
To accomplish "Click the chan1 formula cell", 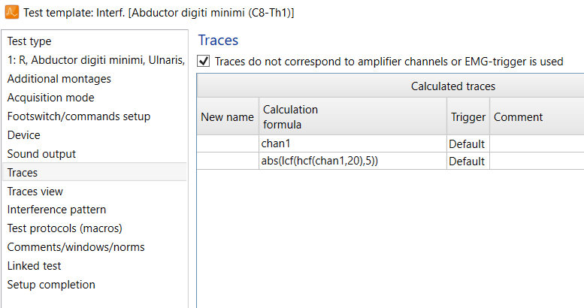I will click(x=353, y=143).
